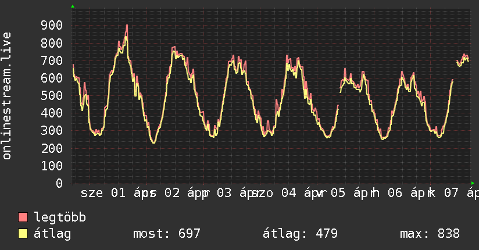The height and width of the screenshot is (250, 479).
Task: Click the 600 y-axis label
Action: [x=52, y=78]
